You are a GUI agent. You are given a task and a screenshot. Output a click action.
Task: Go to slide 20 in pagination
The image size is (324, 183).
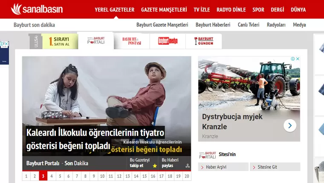187,176
